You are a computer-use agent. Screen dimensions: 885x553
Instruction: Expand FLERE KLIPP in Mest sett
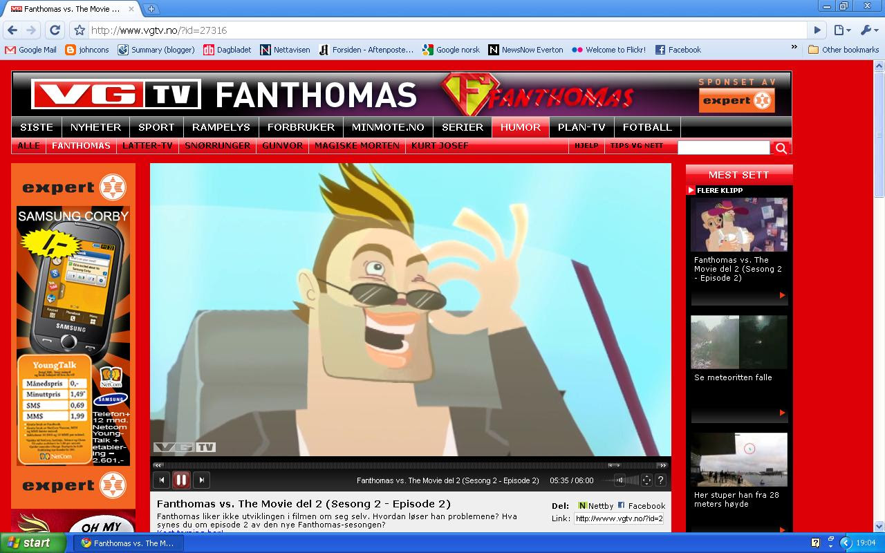click(x=715, y=190)
